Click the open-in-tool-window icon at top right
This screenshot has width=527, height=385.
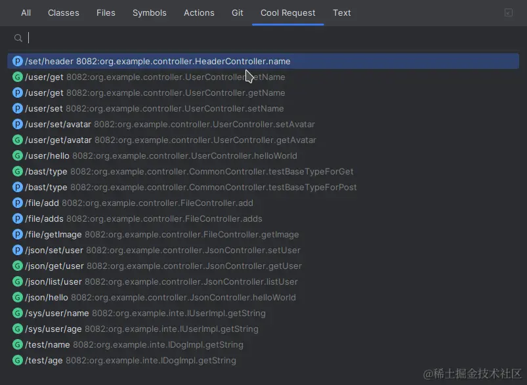click(x=508, y=12)
